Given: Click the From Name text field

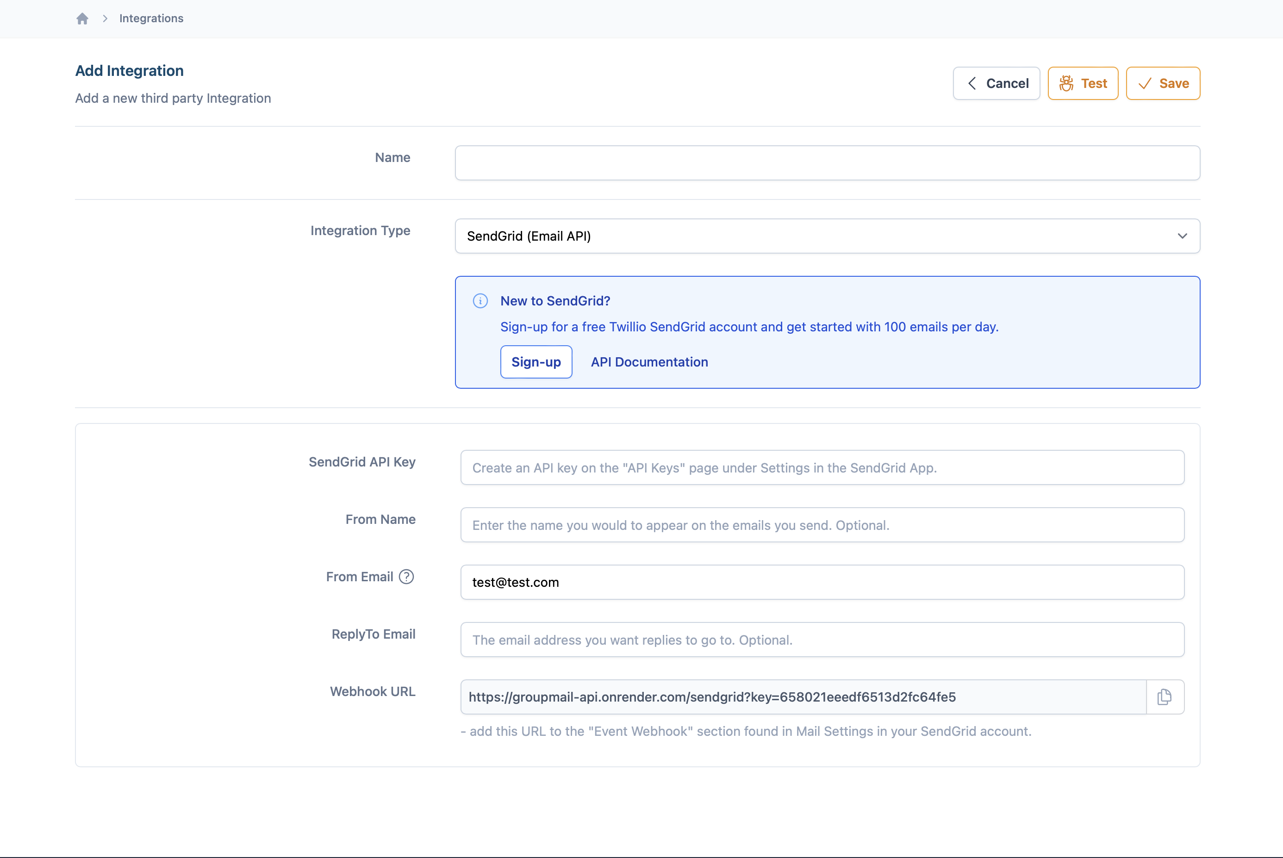Looking at the screenshot, I should pos(822,525).
